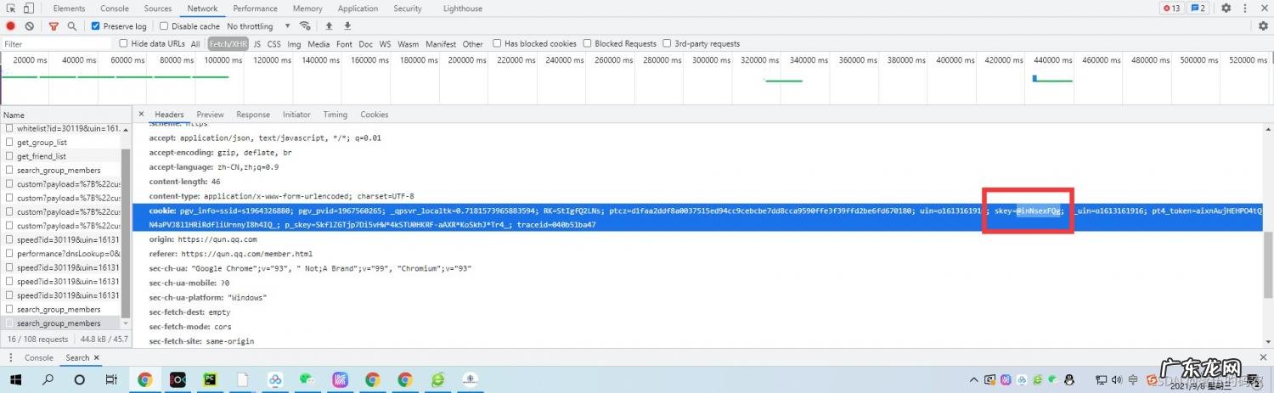The height and width of the screenshot is (393, 1274).
Task: Open the drawer three-dot menu beside Console
Action: pos(10,357)
